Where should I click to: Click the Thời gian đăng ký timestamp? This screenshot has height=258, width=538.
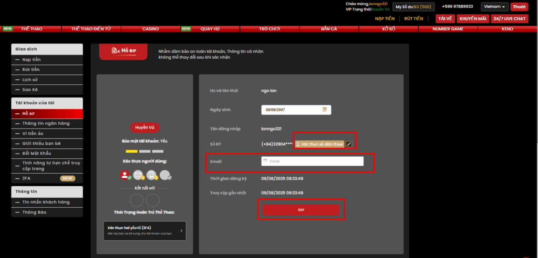point(282,178)
